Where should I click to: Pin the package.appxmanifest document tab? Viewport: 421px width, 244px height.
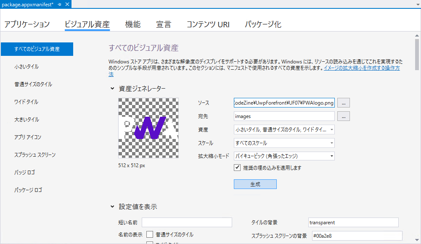coord(59,4)
